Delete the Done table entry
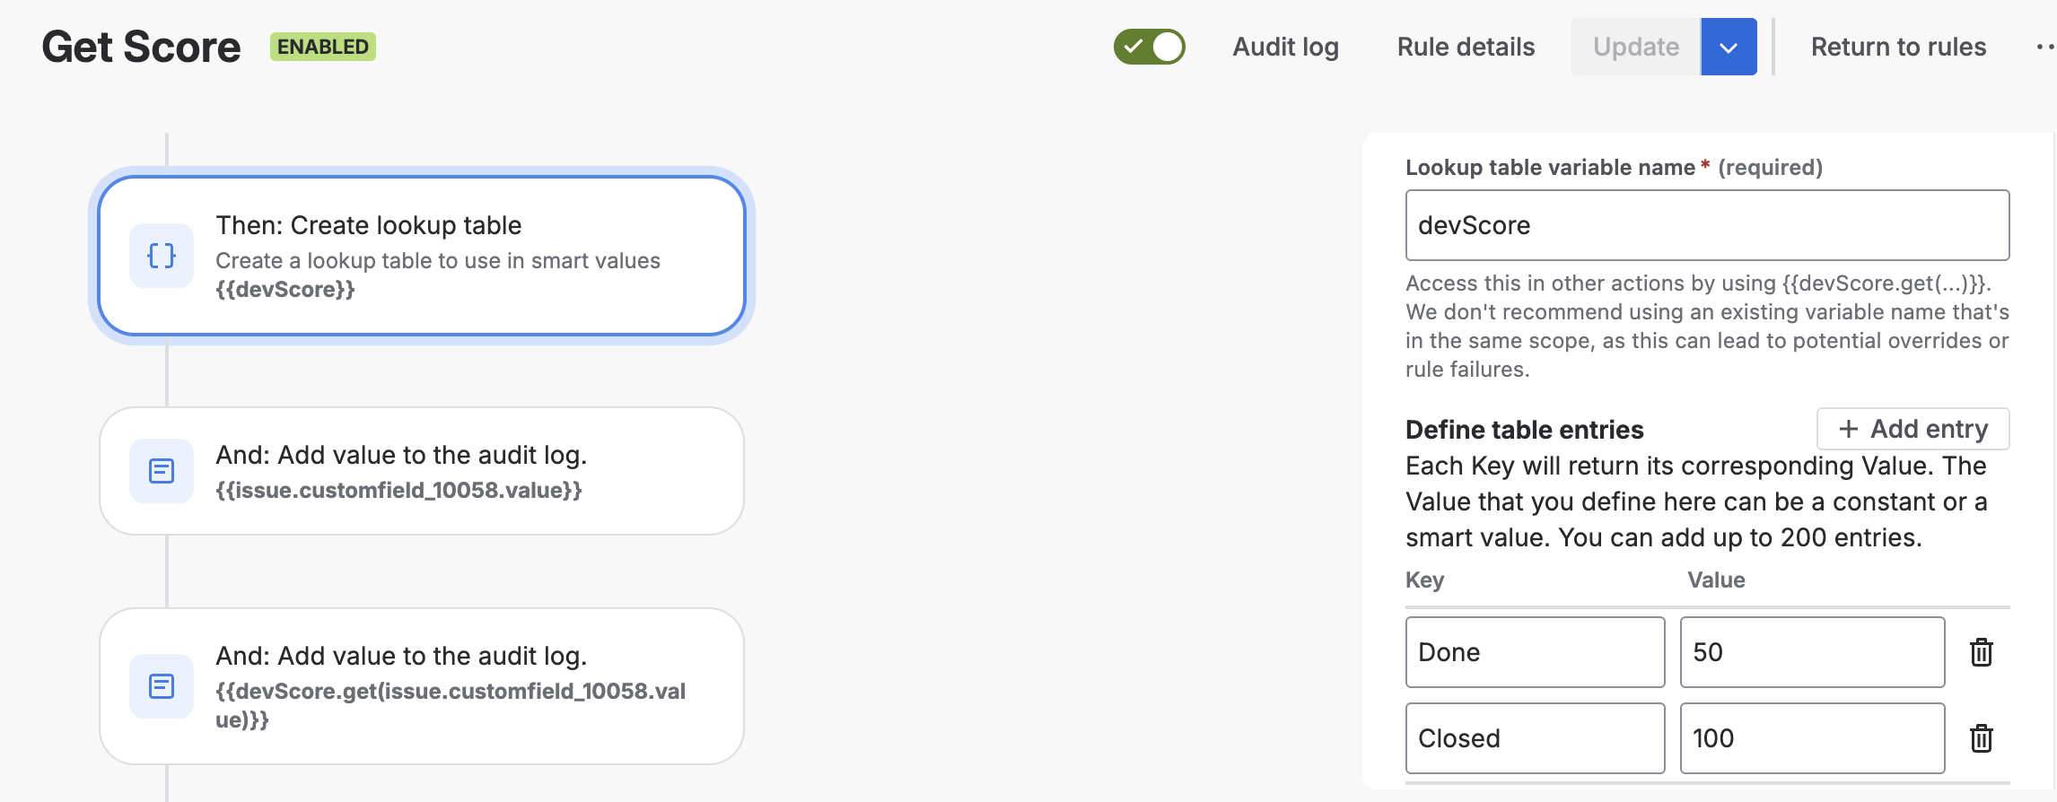The image size is (2057, 802). pyautogui.click(x=1981, y=652)
